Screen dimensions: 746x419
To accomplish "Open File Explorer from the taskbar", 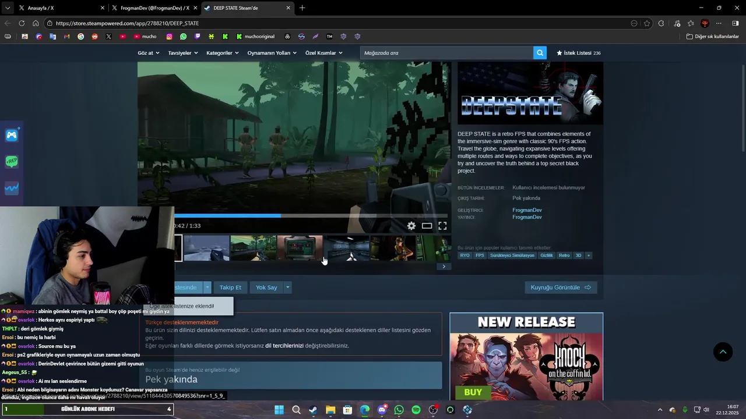I will 330,410.
